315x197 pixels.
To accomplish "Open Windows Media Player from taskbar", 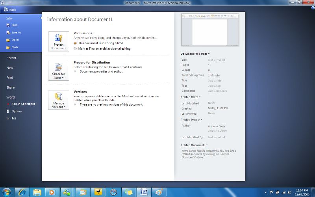I will coord(52,192).
